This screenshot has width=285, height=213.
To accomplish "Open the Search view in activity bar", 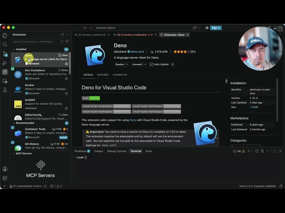I will (5, 44).
